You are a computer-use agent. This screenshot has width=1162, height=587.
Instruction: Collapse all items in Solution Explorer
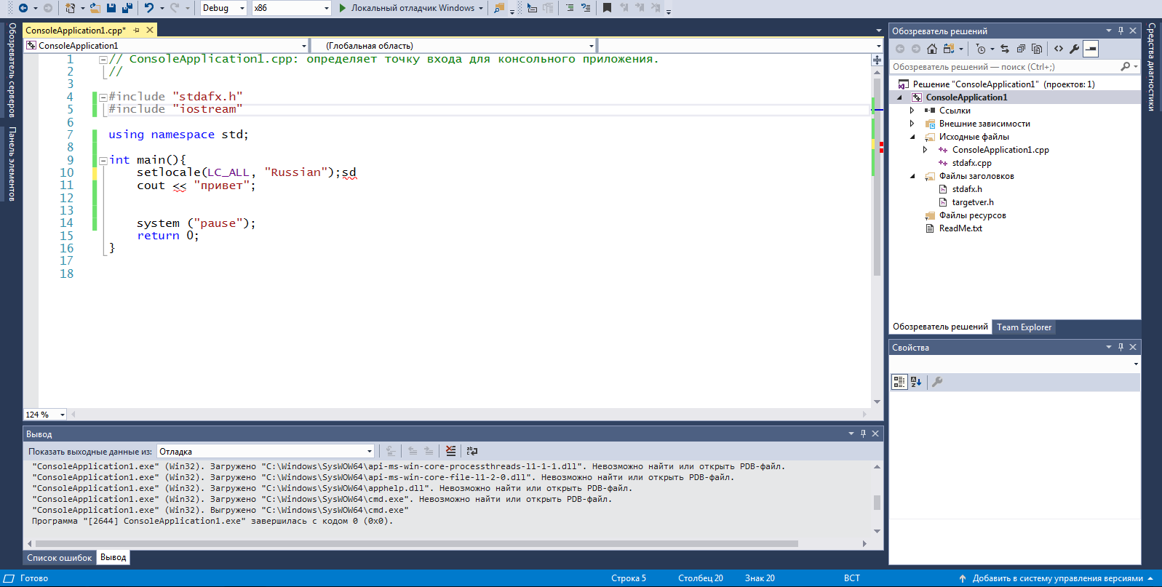1021,49
